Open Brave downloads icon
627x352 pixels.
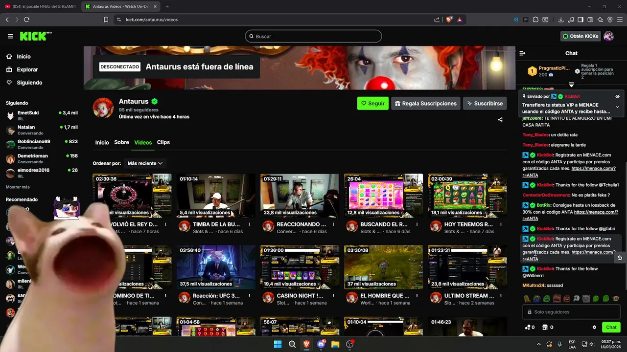(561, 20)
